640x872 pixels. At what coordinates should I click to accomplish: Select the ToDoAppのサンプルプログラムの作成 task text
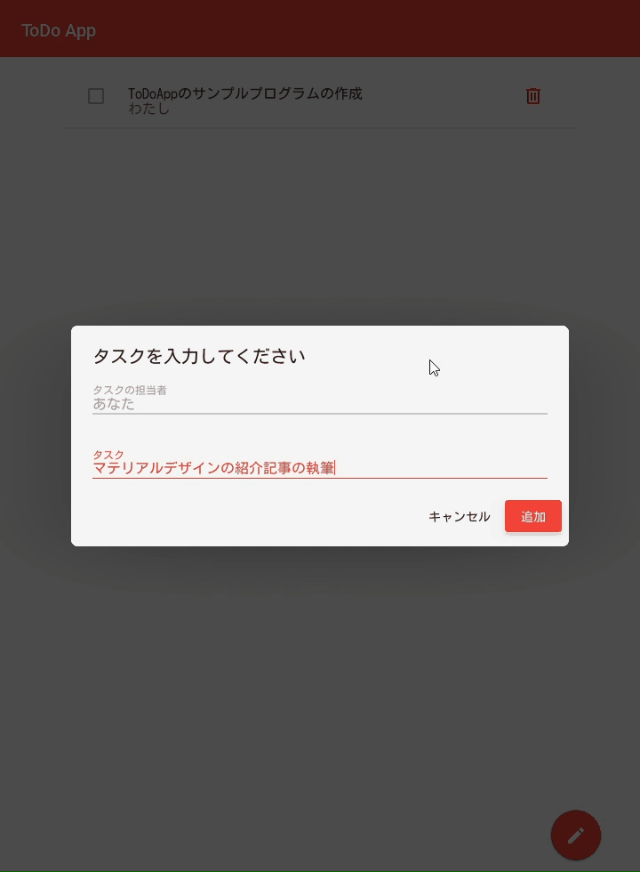tap(245, 93)
